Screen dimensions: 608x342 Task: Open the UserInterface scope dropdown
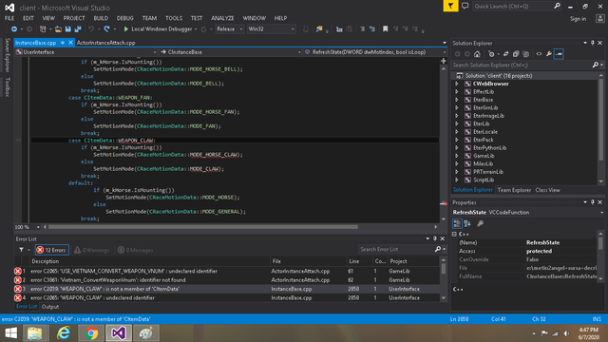tap(86, 52)
